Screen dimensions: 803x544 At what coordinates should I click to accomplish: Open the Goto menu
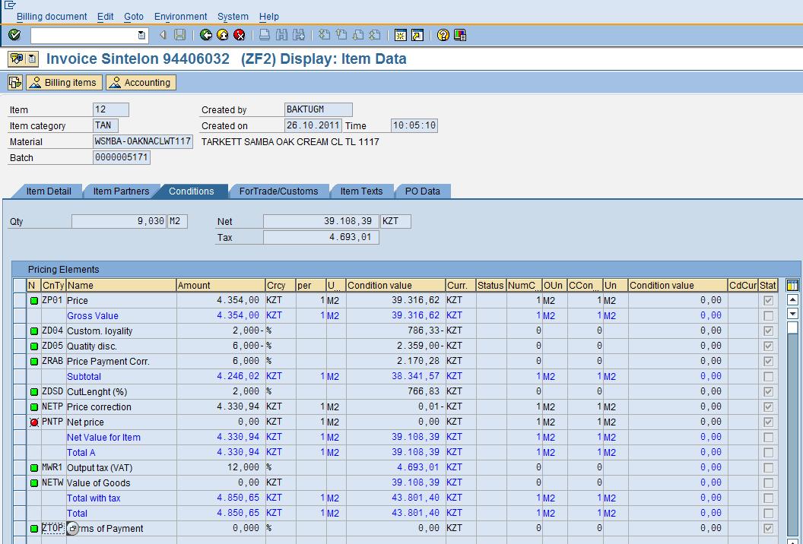click(x=134, y=17)
